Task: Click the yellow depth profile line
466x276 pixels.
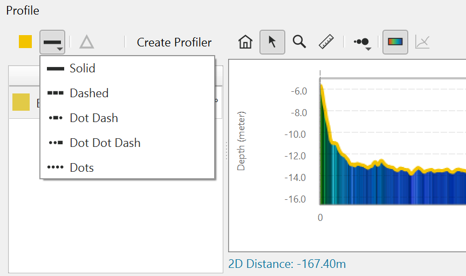Action: 378,164
